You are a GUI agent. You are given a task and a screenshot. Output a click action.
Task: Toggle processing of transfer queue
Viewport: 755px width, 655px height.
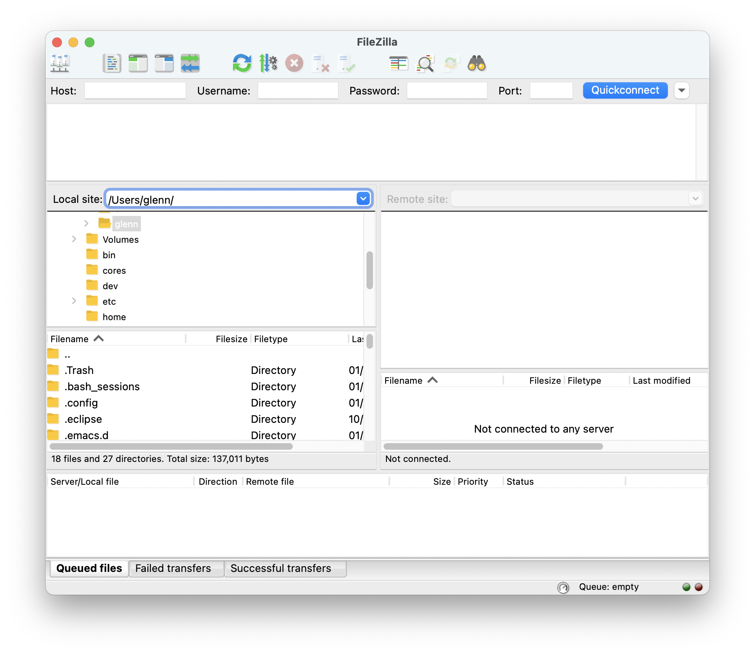pos(268,64)
